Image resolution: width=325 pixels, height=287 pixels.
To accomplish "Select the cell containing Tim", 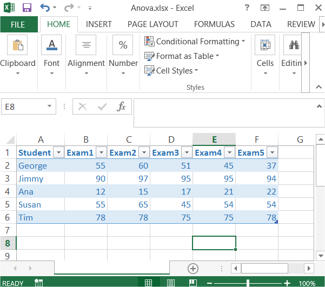I will (x=41, y=217).
